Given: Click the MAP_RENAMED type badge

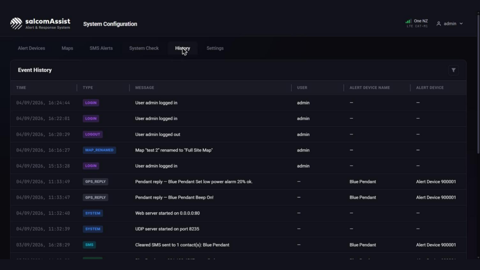Looking at the screenshot, I should (99, 150).
